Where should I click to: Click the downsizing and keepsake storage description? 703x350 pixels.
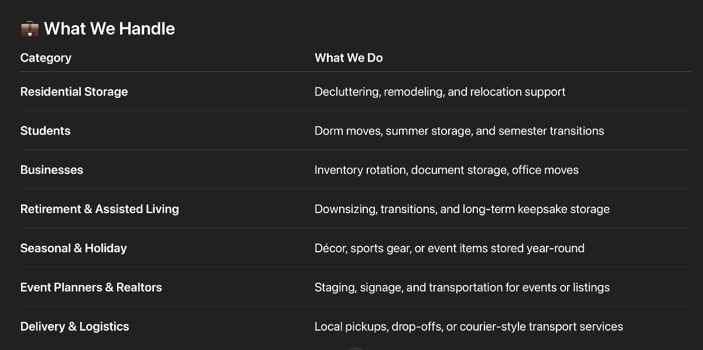(x=462, y=209)
